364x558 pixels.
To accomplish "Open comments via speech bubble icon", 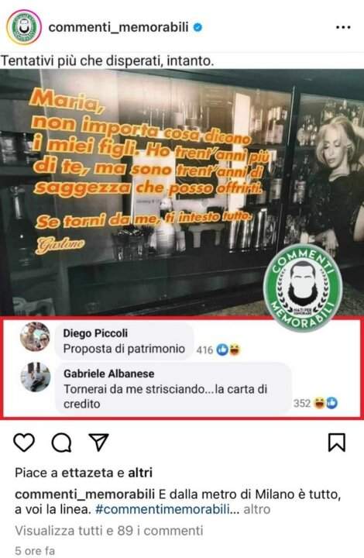I will (x=61, y=443).
